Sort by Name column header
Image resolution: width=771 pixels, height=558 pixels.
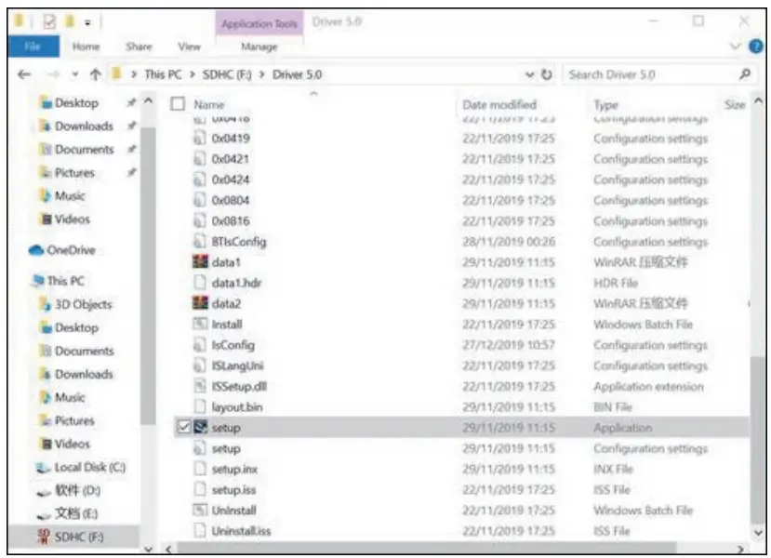209,105
